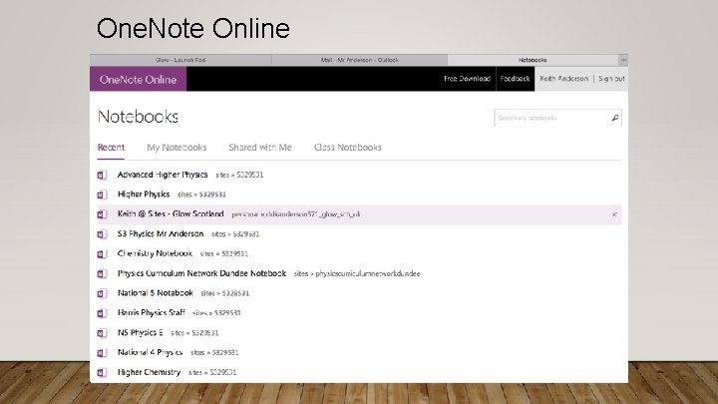Screen dimensions: 718x404
Task: Click the National 4 Physics notebook icon
Action: (x=102, y=353)
